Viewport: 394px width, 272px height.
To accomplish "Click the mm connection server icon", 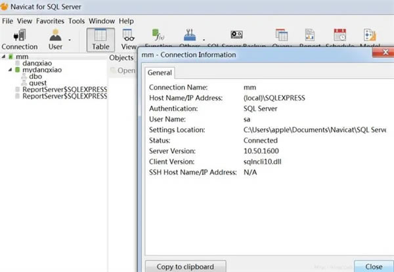I will click(x=11, y=57).
